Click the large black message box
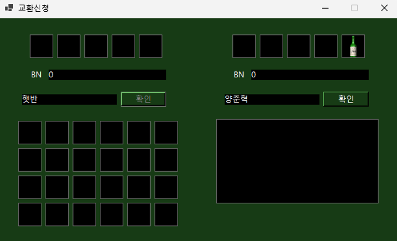Viewport: 397px width, 241px height. point(297,161)
